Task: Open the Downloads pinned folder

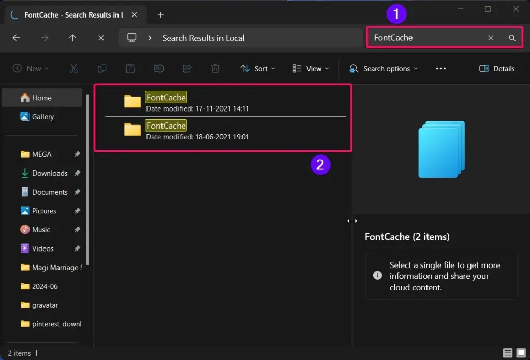Action: coord(42,174)
